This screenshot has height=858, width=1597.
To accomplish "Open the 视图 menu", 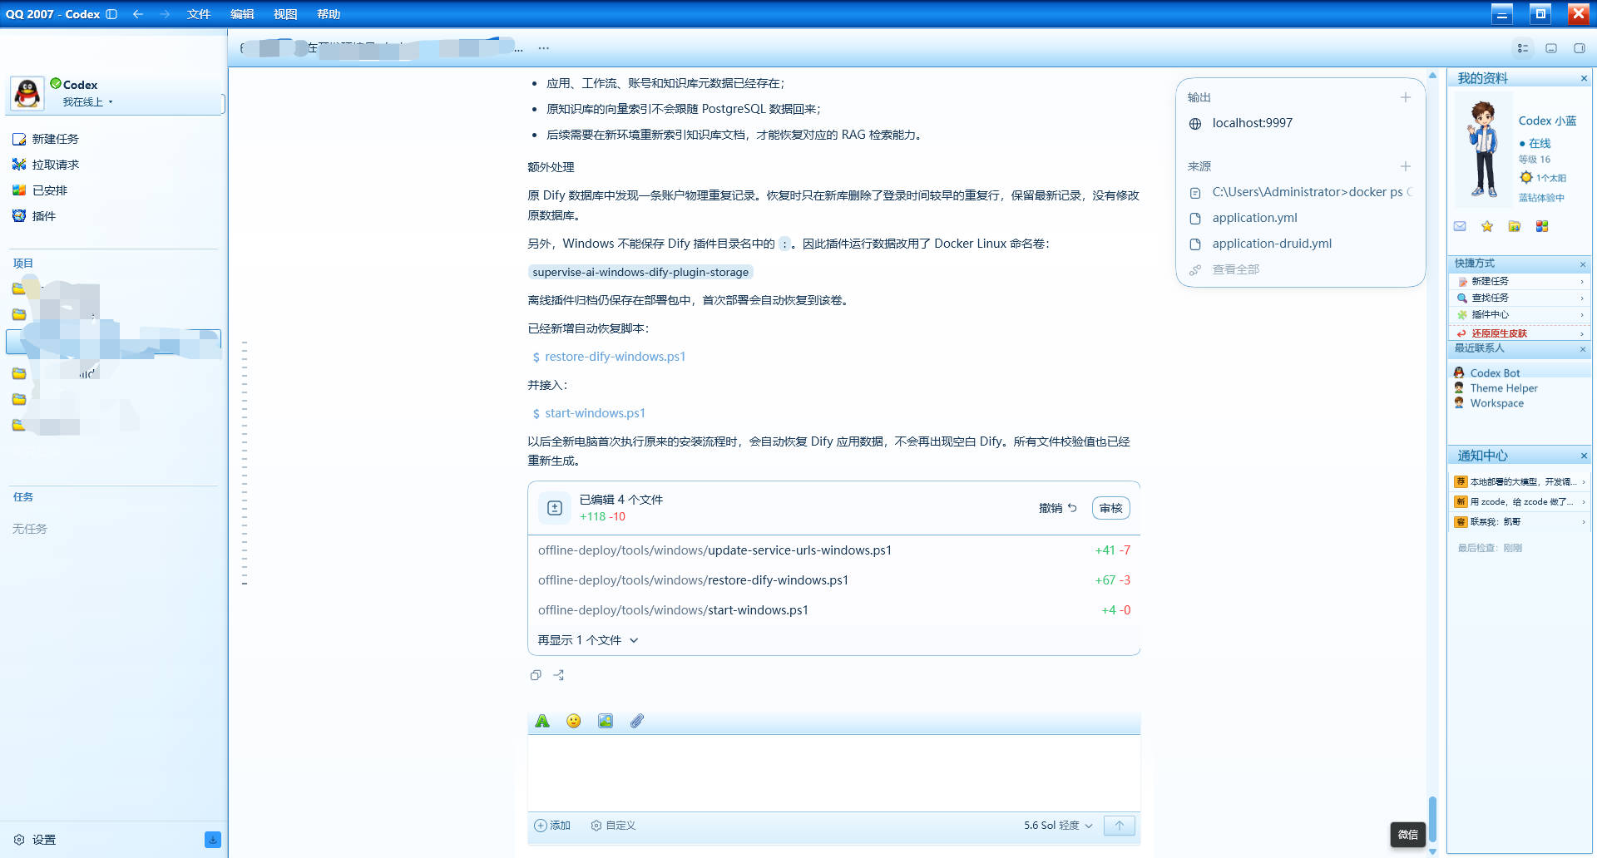I will pos(285,14).
